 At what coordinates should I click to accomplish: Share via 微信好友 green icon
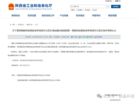(87, 37)
